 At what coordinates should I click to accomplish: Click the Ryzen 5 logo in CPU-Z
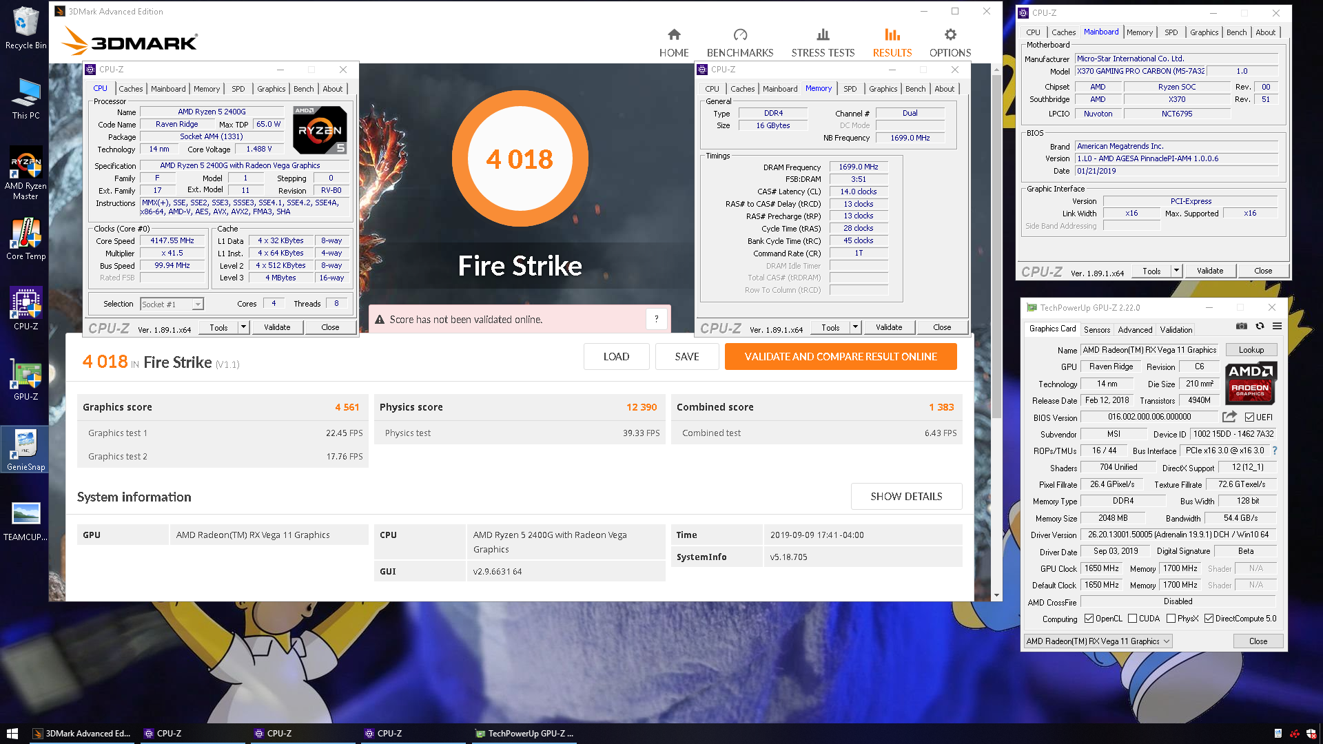pyautogui.click(x=320, y=130)
